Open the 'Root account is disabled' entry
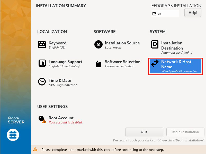 (x=60, y=120)
